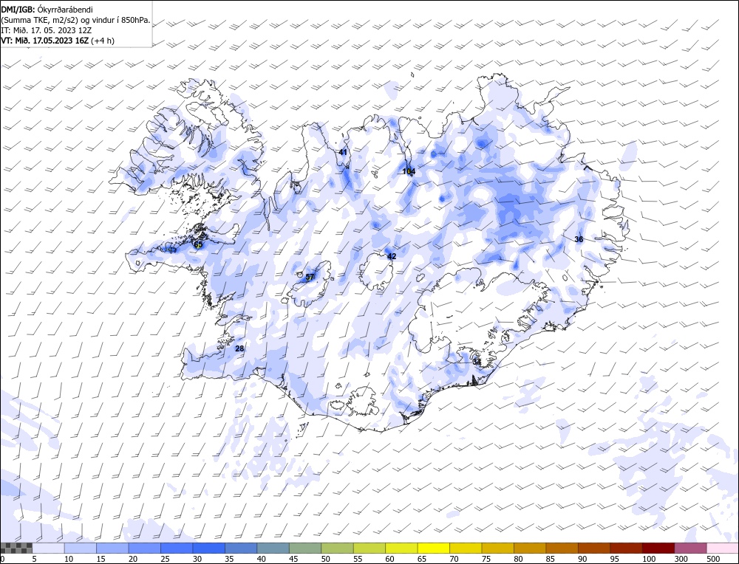Pick the 95–100 dark red legend swatch

coord(626,548)
